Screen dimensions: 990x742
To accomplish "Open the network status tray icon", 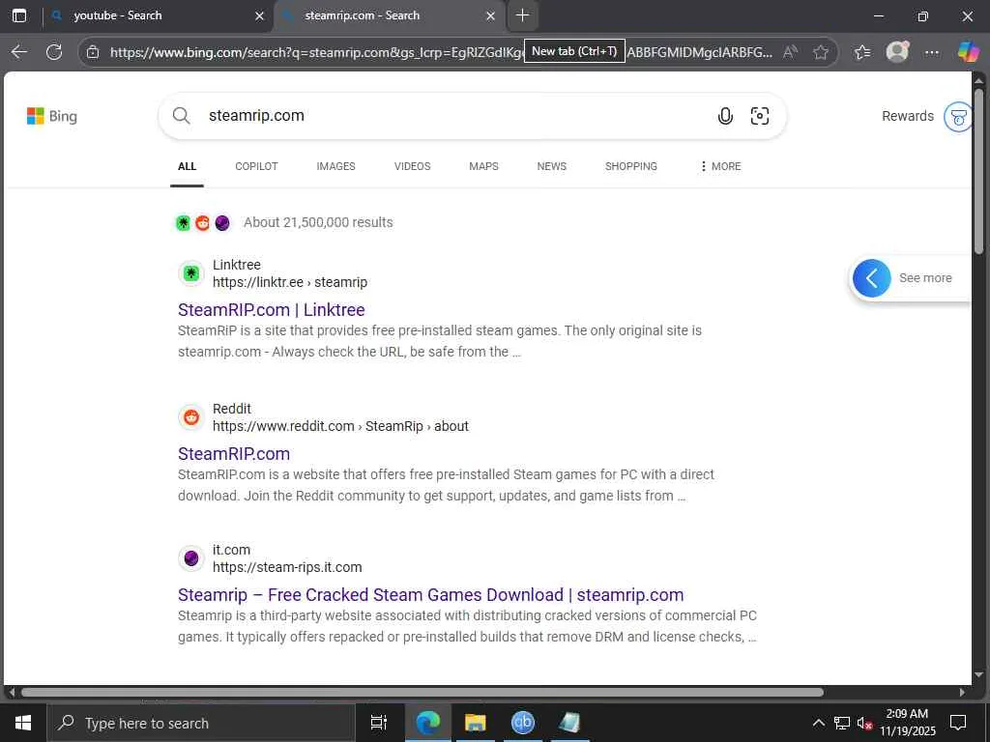I will click(842, 723).
